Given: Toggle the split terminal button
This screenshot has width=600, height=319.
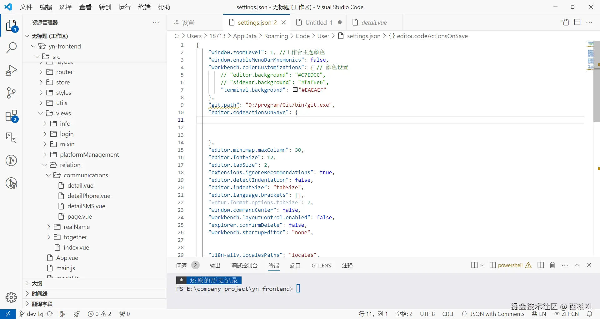Looking at the screenshot, I should (541, 265).
